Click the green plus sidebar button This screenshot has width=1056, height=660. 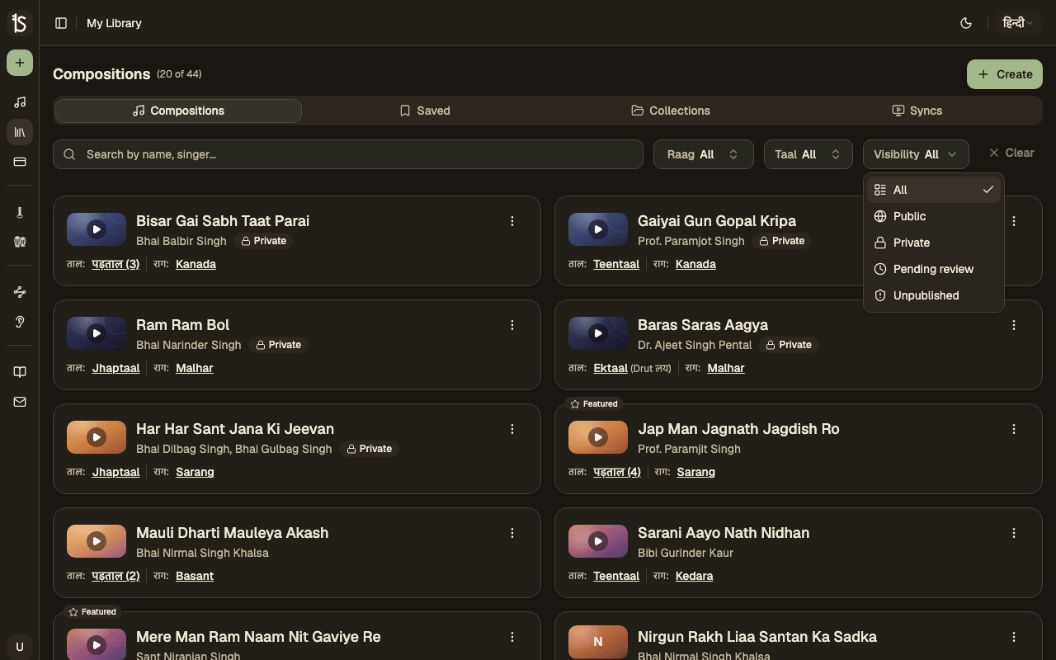(20, 63)
